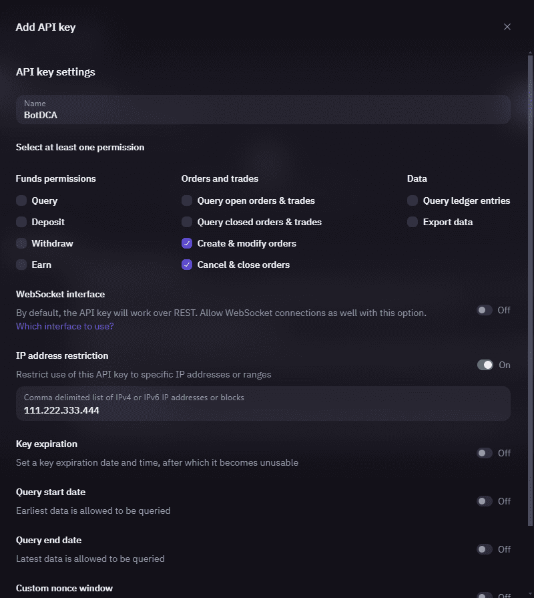Enable the Query funds permission checkbox
This screenshot has width=534, height=598.
(x=21, y=200)
